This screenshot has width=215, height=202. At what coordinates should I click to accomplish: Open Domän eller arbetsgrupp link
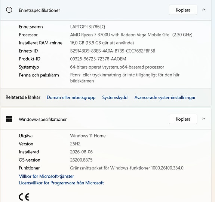point(71,97)
